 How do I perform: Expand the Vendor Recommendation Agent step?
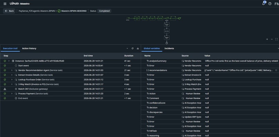pos(12,70)
